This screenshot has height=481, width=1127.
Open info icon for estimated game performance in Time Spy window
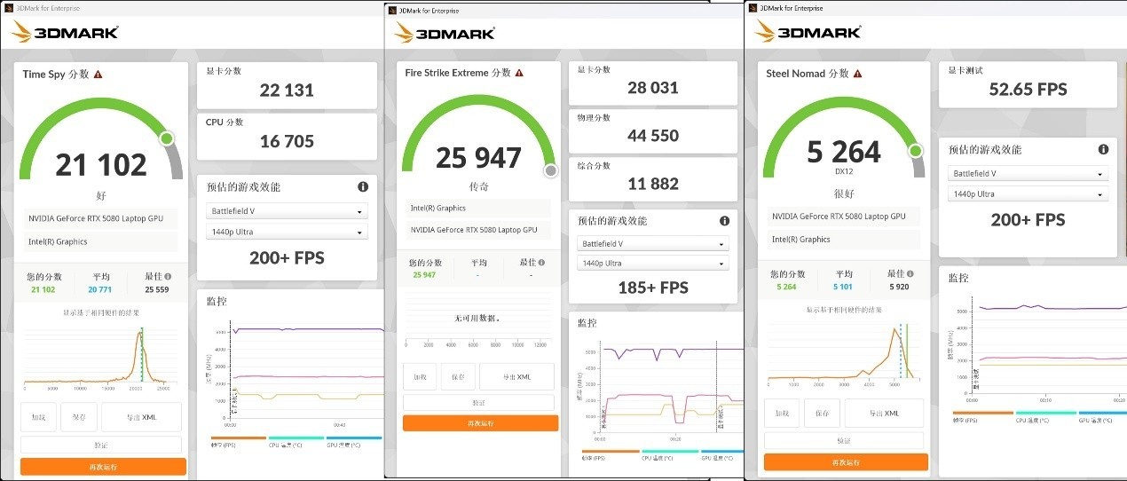pos(363,187)
